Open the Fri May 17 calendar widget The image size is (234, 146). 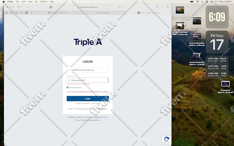tap(217, 42)
